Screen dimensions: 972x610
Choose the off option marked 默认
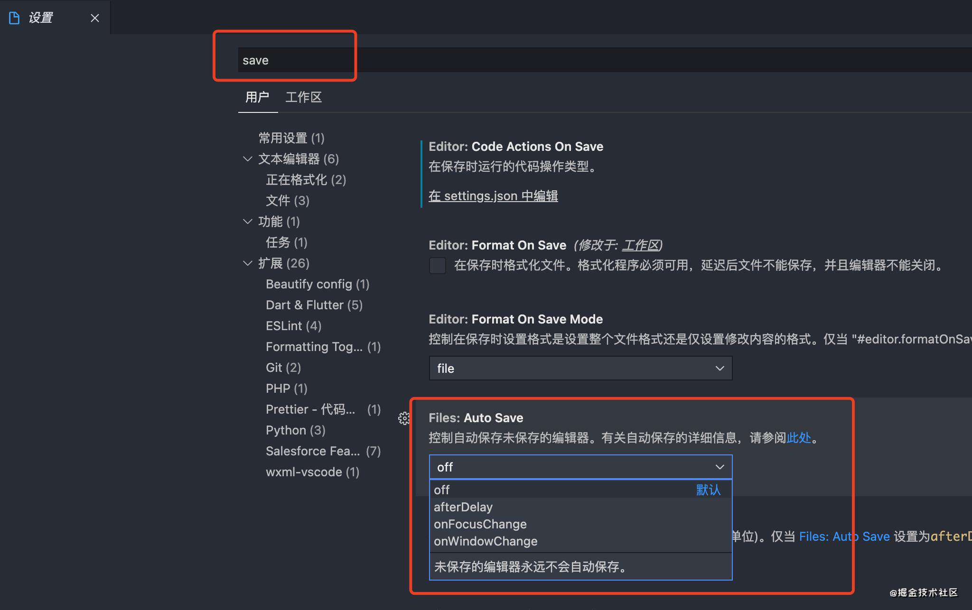(x=580, y=490)
